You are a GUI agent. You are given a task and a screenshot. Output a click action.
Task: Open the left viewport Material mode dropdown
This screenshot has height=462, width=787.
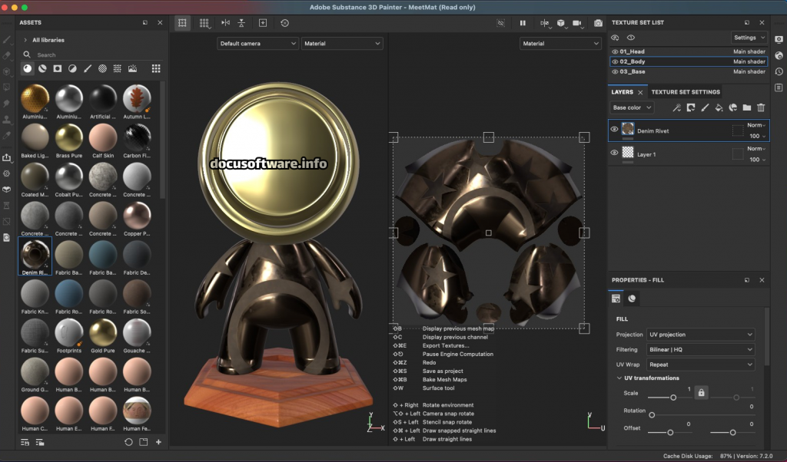coord(342,44)
